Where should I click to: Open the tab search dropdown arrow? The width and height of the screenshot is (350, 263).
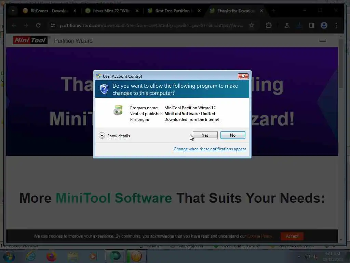(x=13, y=11)
